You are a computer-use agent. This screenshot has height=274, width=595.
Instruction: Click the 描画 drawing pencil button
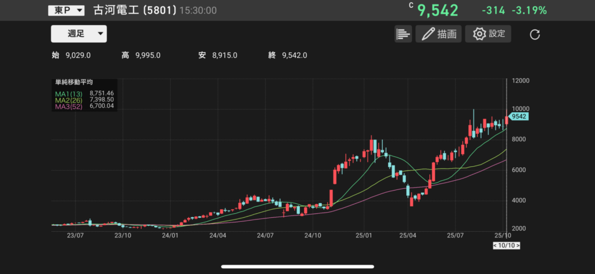(438, 34)
